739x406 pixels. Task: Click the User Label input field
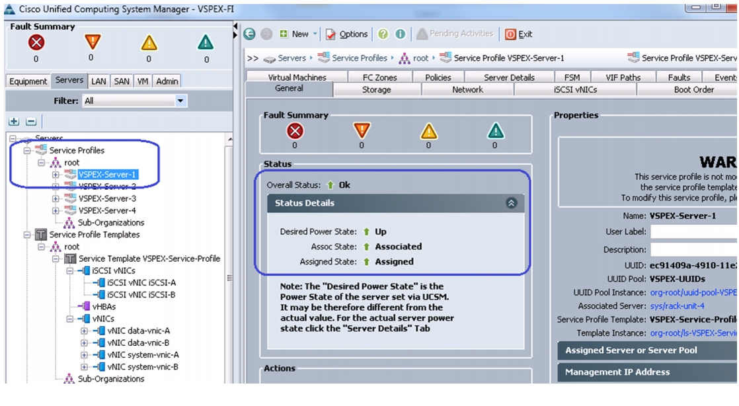point(694,231)
